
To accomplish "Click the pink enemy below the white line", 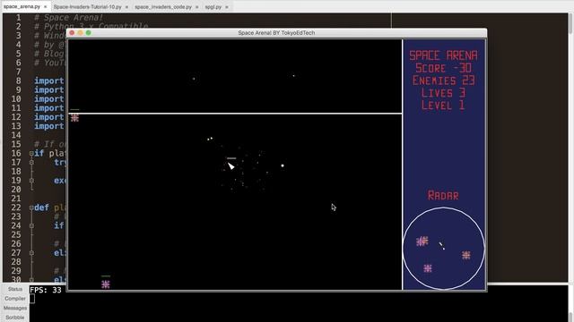I will point(74,118).
